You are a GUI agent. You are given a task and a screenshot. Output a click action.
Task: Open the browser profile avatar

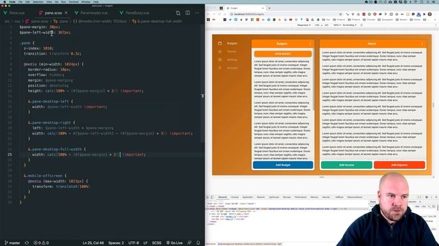(429, 14)
